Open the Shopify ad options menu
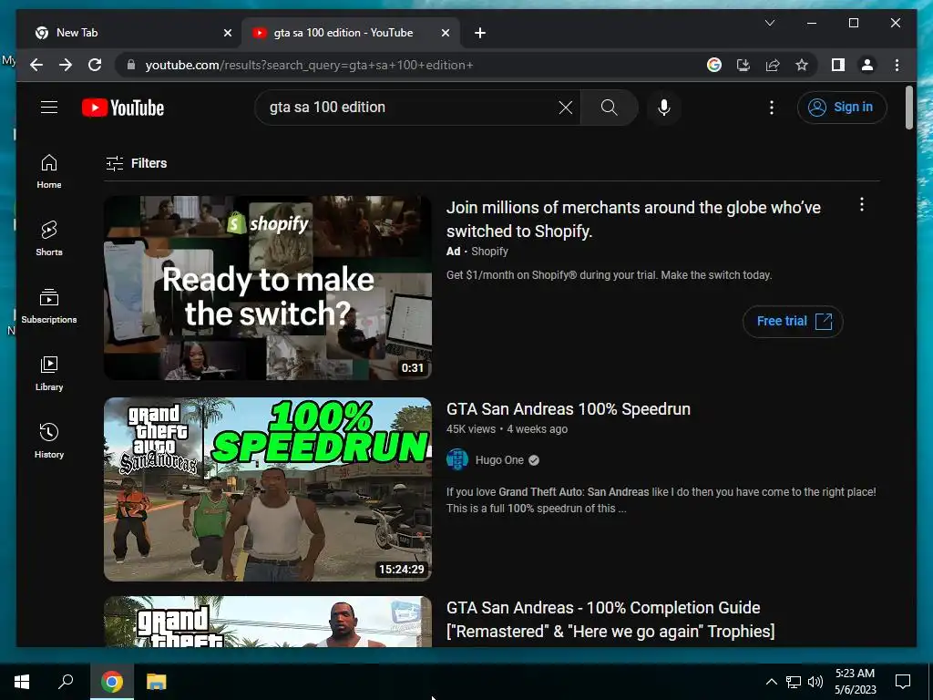933x700 pixels. (862, 205)
